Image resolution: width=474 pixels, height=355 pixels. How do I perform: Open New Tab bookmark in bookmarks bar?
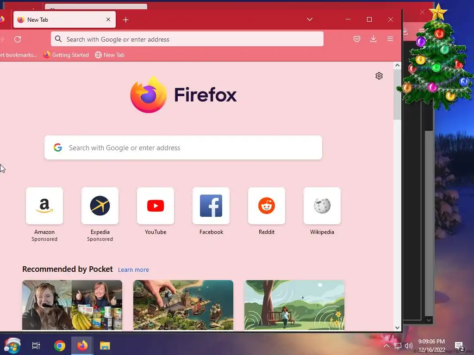coord(110,55)
